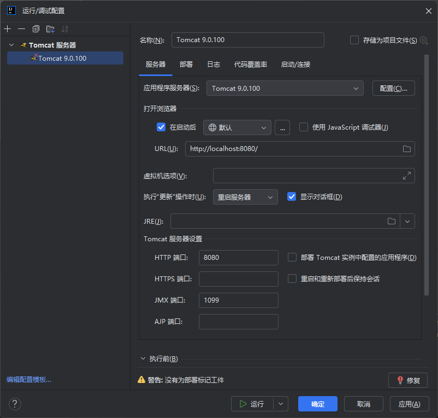Collapse the 执行前 section
The width and height of the screenshot is (438, 418).
coord(143,358)
